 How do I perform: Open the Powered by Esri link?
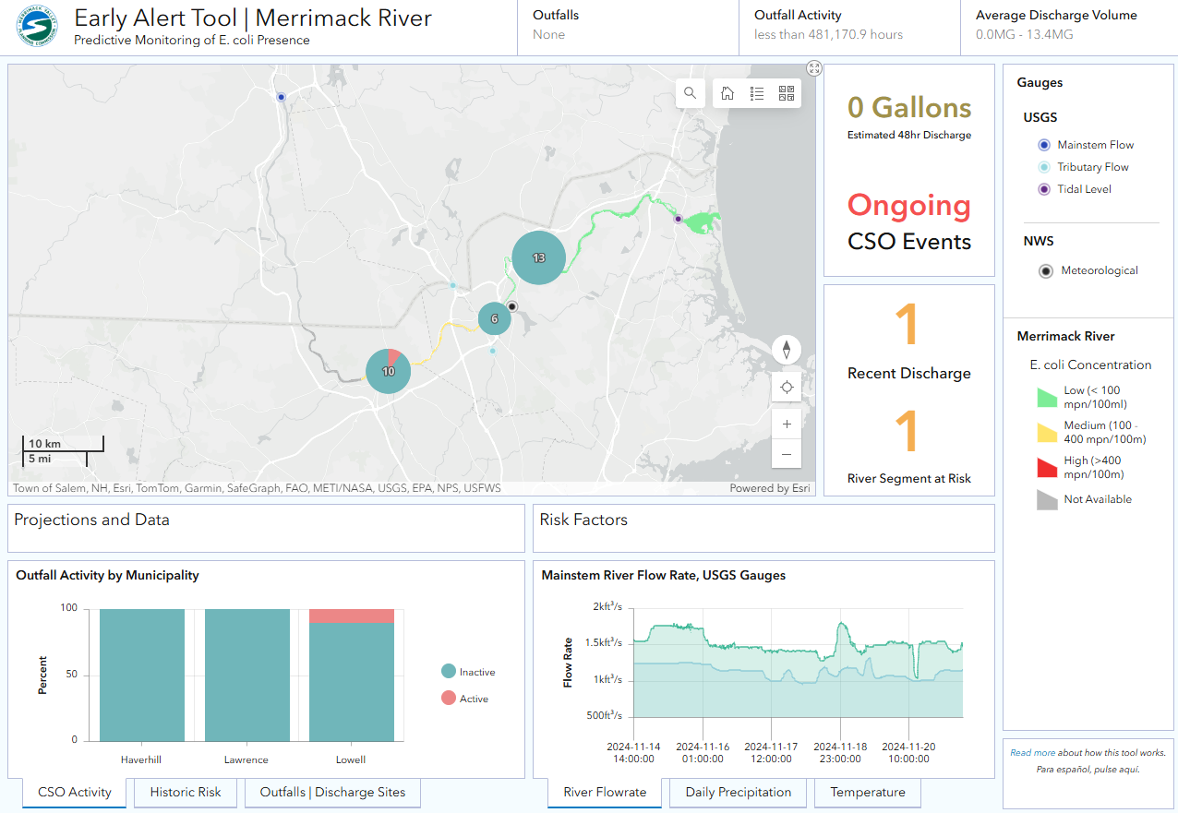(770, 488)
